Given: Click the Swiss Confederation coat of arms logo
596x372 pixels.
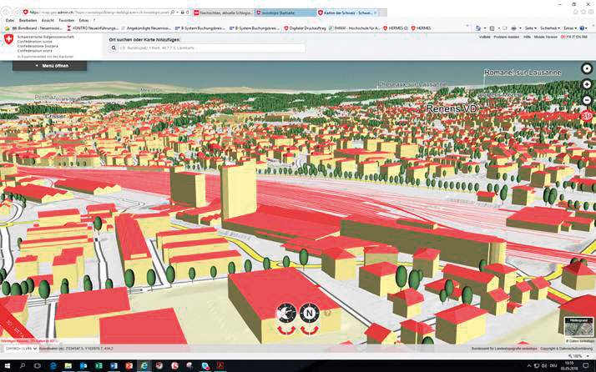Looking at the screenshot, I should click(x=8, y=39).
